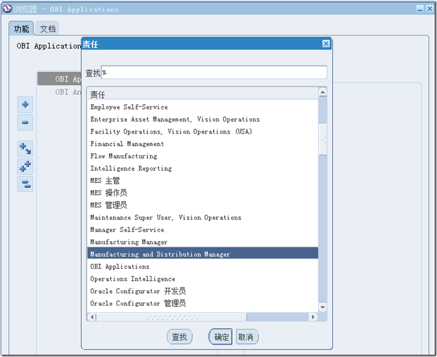The image size is (437, 357).
Task: Select MES 操作员 responsibility
Action: pyautogui.click(x=203, y=193)
